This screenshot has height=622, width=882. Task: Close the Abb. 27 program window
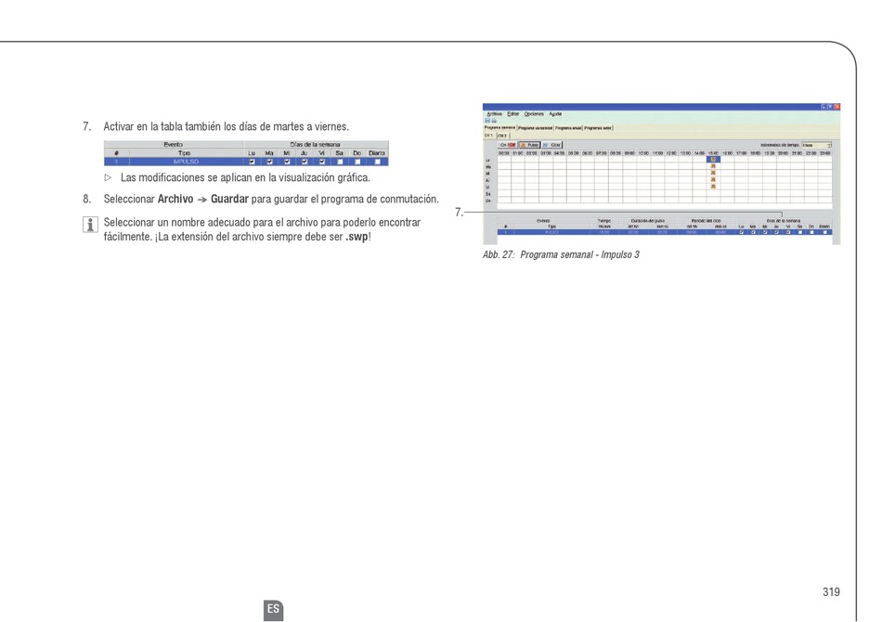837,106
